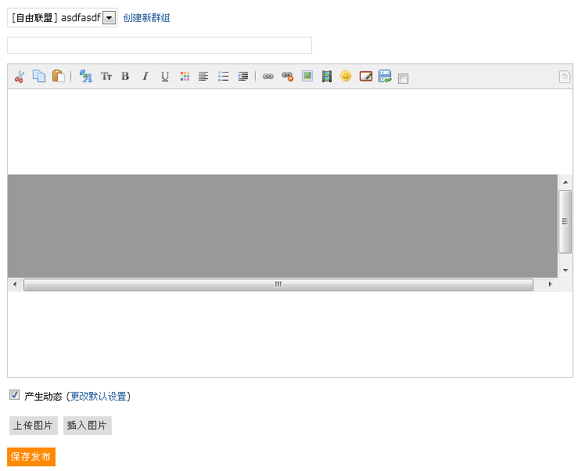578x471 pixels.
Task: Click the 创建新群组 link
Action: [146, 18]
